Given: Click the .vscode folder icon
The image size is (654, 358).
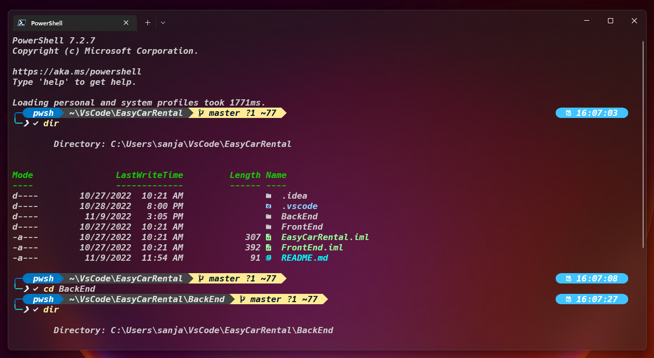Looking at the screenshot, I should click(x=268, y=206).
